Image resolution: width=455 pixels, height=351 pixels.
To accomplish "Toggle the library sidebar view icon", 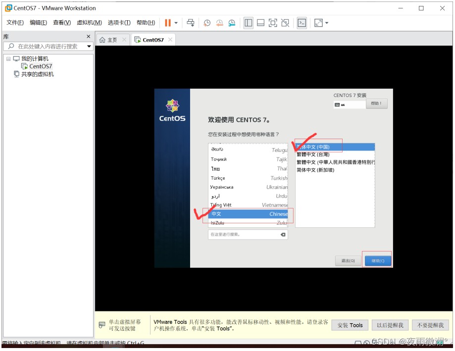I will coord(249,23).
